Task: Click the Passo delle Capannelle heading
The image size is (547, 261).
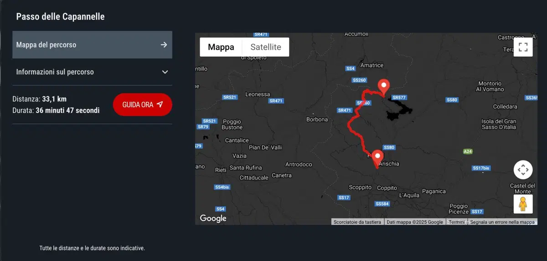Action: 61,16
